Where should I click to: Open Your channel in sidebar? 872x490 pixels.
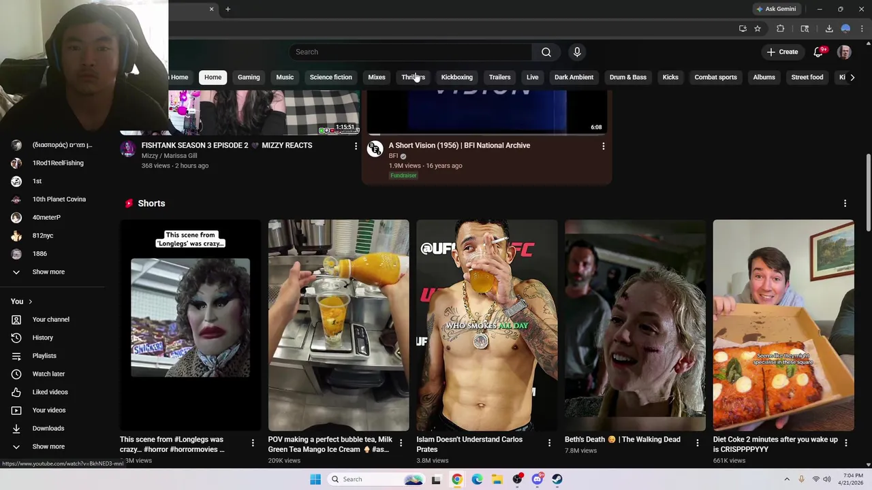click(52, 319)
